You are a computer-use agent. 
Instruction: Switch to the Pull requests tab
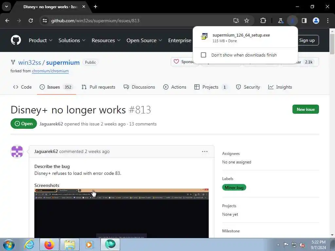[98, 87]
